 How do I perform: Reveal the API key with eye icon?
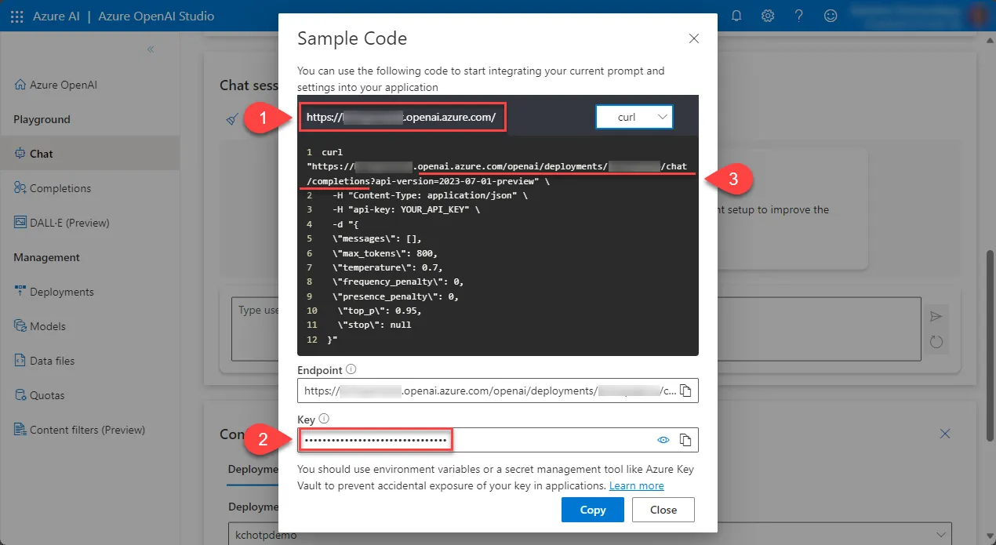pyautogui.click(x=663, y=441)
